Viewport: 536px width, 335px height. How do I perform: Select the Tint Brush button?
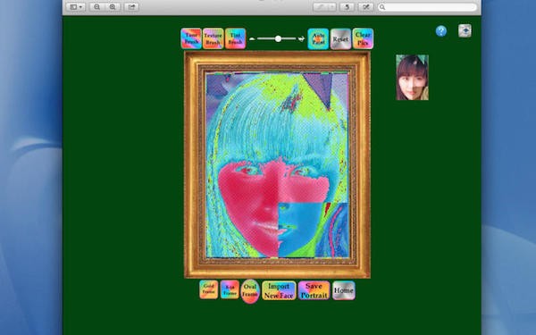[x=236, y=38]
